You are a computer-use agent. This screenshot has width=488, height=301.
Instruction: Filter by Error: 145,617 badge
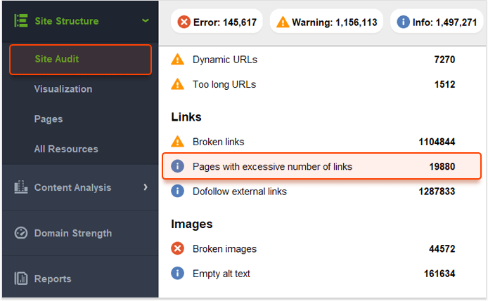tap(217, 22)
